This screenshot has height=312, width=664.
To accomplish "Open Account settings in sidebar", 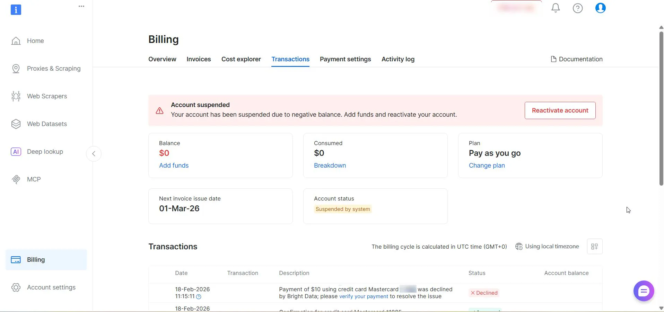I will point(51,287).
